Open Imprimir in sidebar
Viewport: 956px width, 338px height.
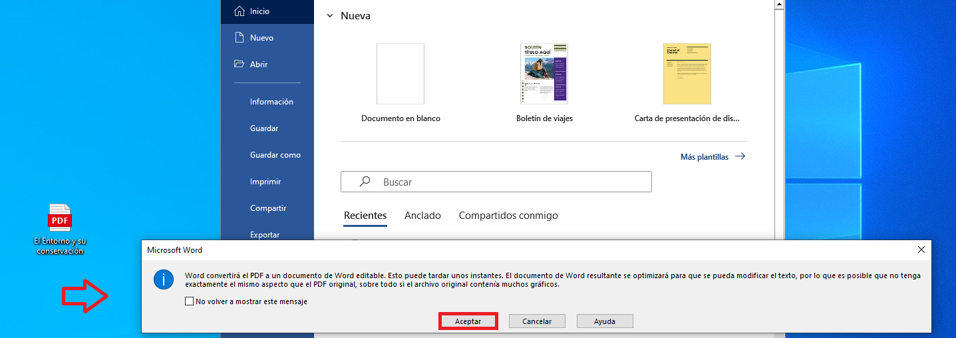point(265,182)
